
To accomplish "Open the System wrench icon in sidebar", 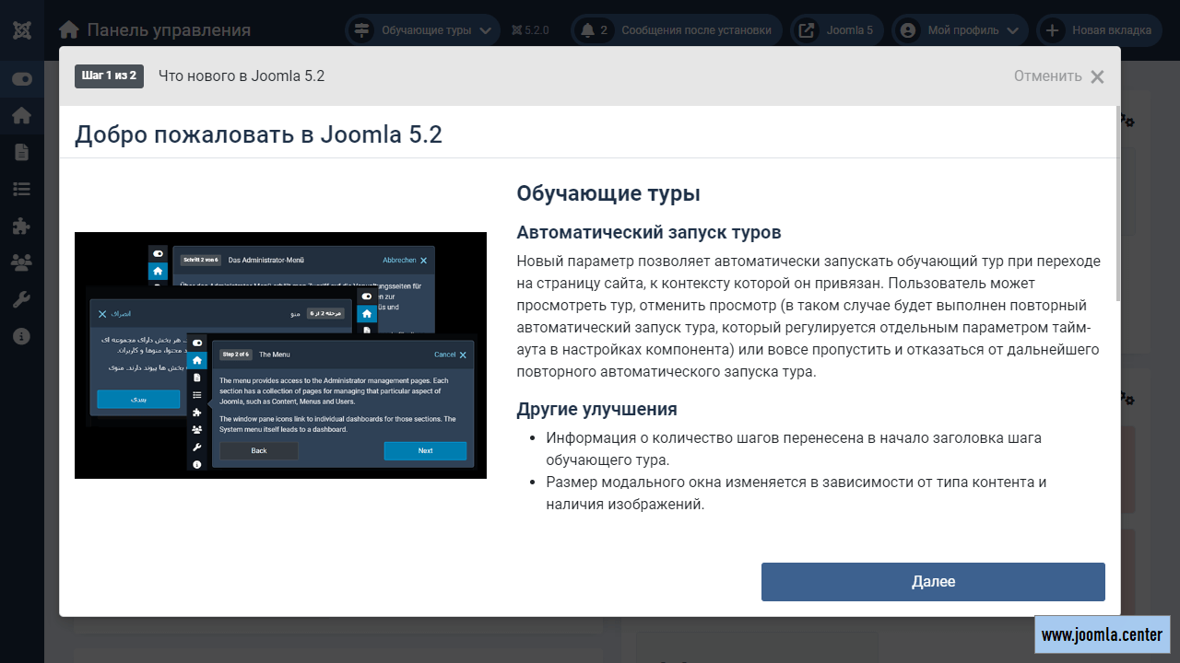I will coord(21,299).
